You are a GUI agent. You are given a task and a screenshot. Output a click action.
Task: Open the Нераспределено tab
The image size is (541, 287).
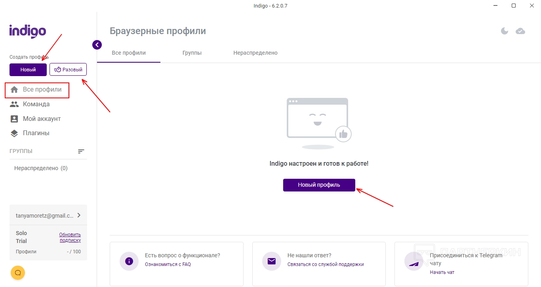tap(255, 53)
